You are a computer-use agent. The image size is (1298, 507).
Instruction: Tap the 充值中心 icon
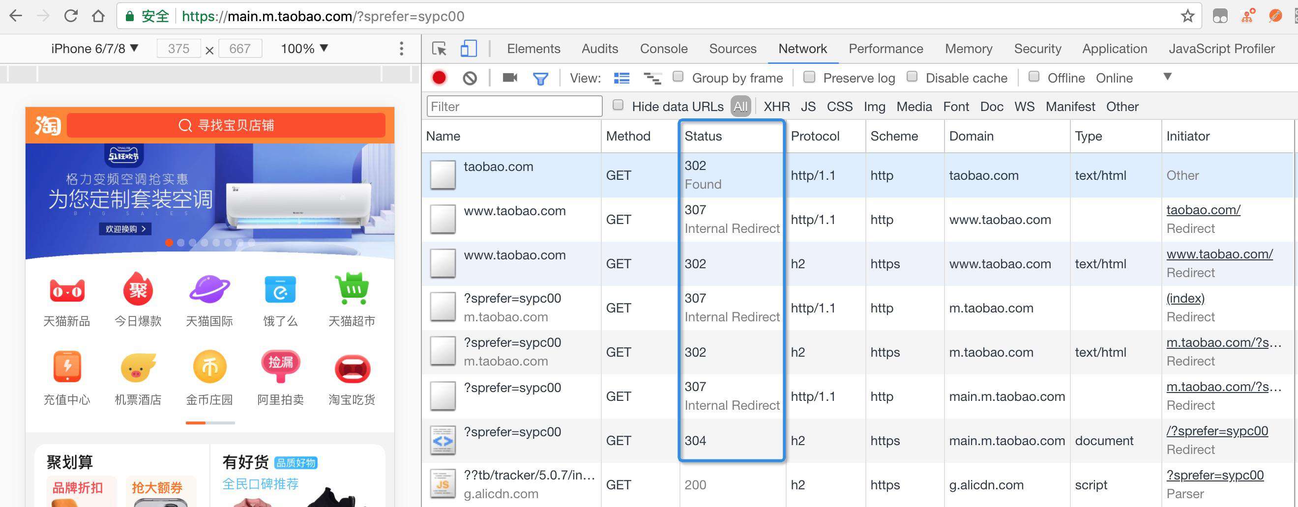pyautogui.click(x=67, y=366)
